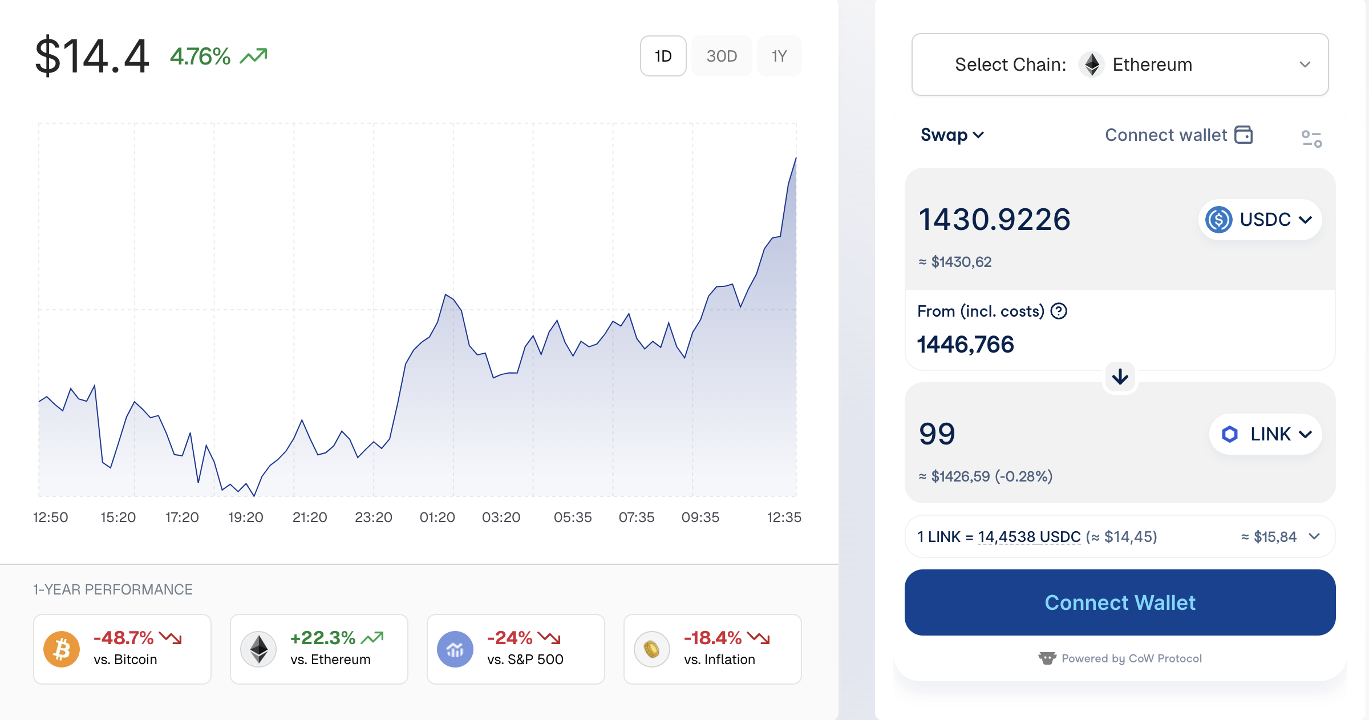Click the USDC token logo icon
The width and height of the screenshot is (1369, 720).
1220,219
